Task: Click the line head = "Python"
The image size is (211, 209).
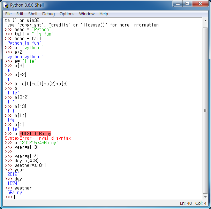Action: tap(28, 30)
